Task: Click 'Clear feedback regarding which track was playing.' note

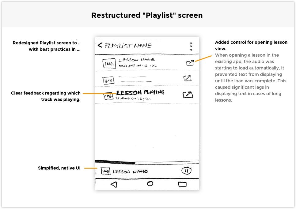Action: pyautogui.click(x=46, y=96)
